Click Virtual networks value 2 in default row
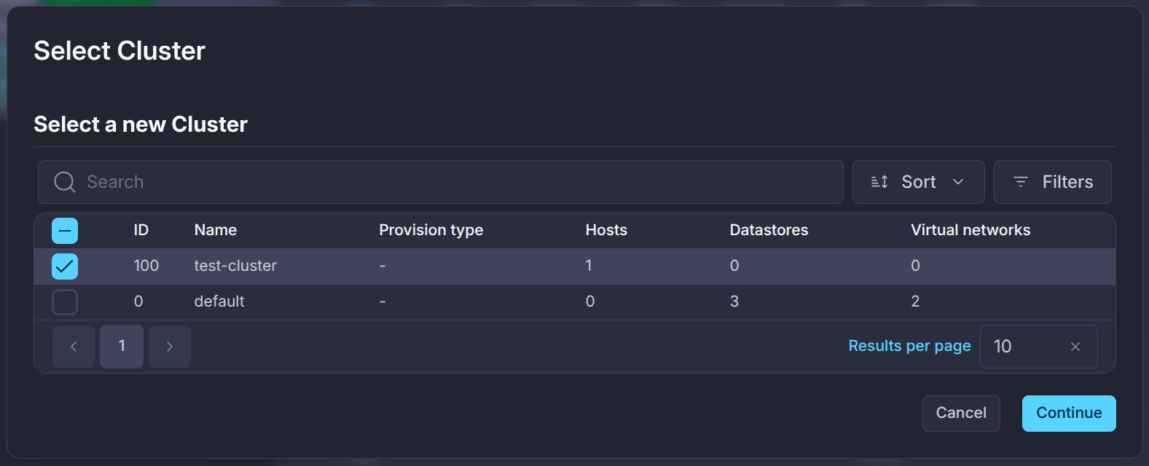This screenshot has width=1149, height=466. (915, 301)
